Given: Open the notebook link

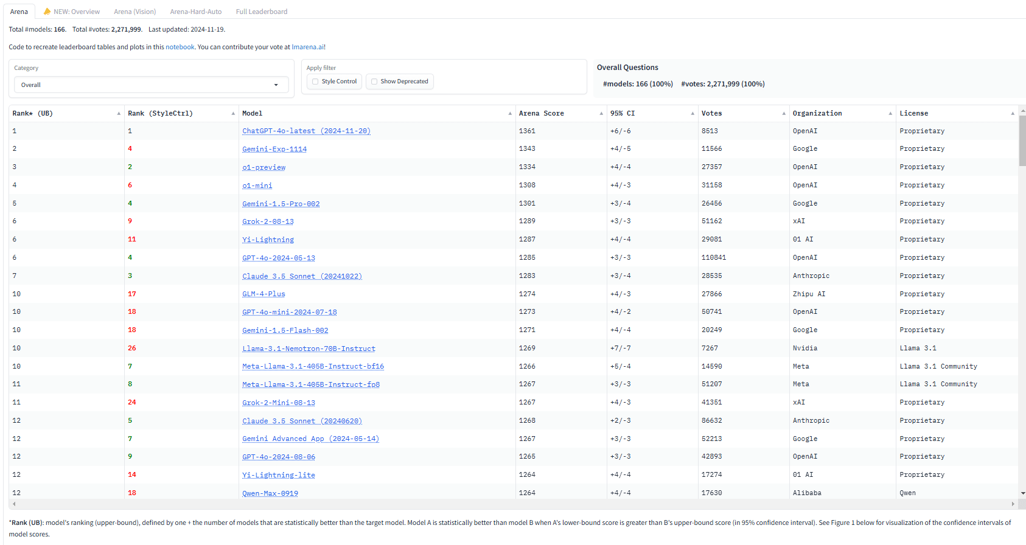Looking at the screenshot, I should 180,47.
